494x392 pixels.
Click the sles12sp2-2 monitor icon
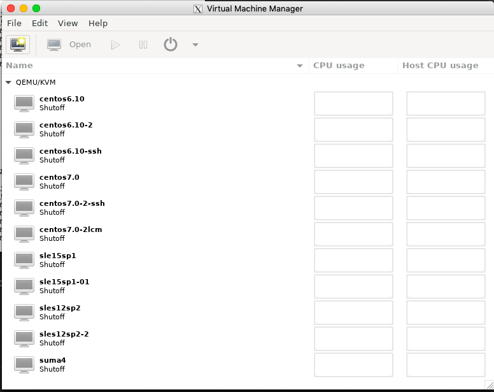(x=24, y=338)
